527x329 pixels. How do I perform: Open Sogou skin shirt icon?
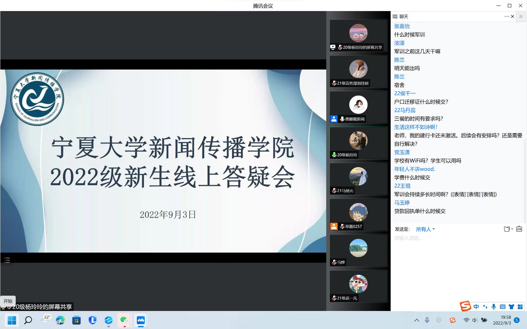click(x=511, y=307)
